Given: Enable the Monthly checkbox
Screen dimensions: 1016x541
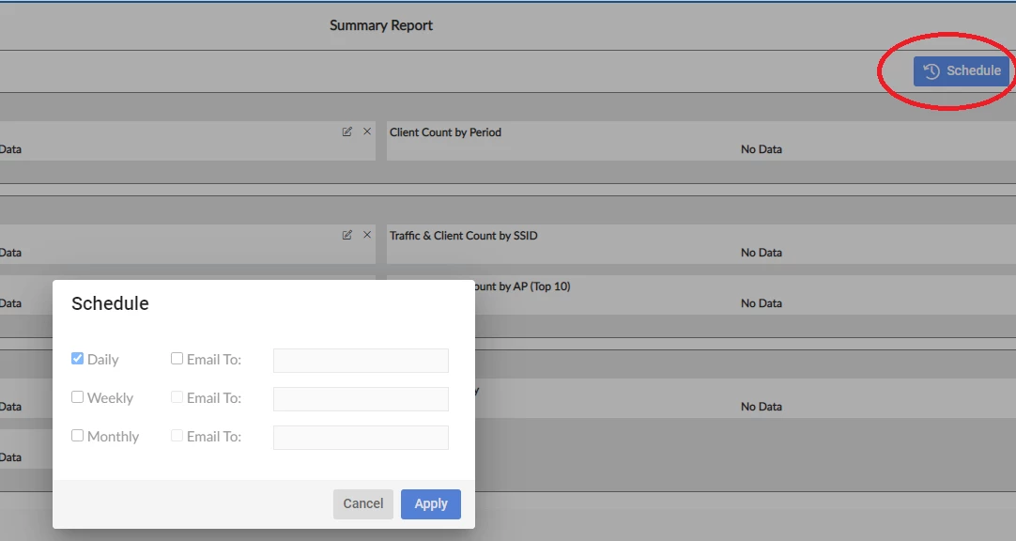Looking at the screenshot, I should point(77,436).
